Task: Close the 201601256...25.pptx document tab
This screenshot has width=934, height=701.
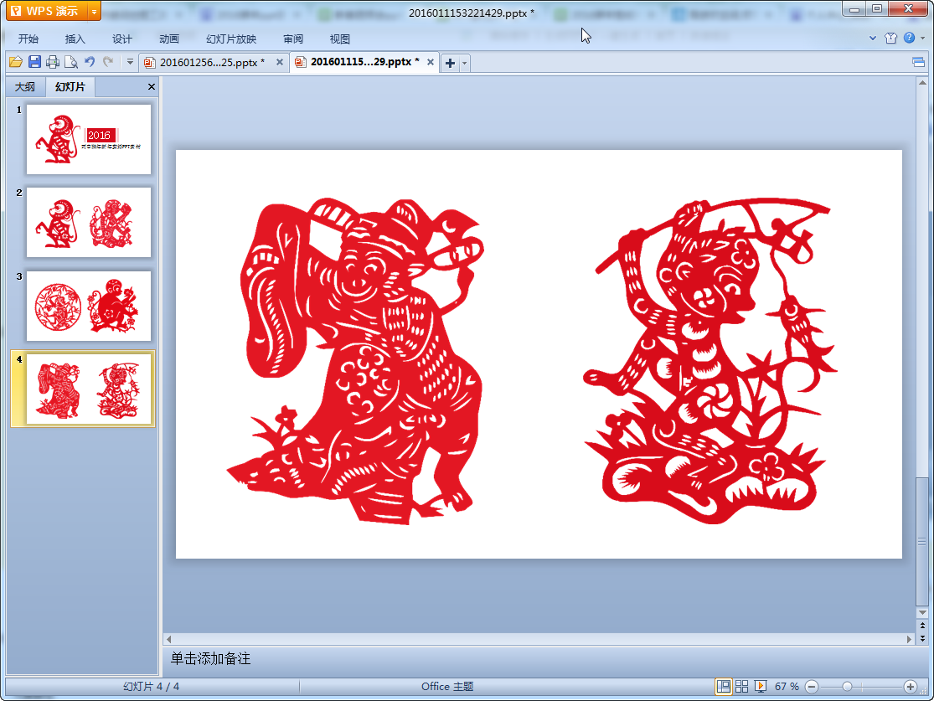Action: click(x=280, y=62)
